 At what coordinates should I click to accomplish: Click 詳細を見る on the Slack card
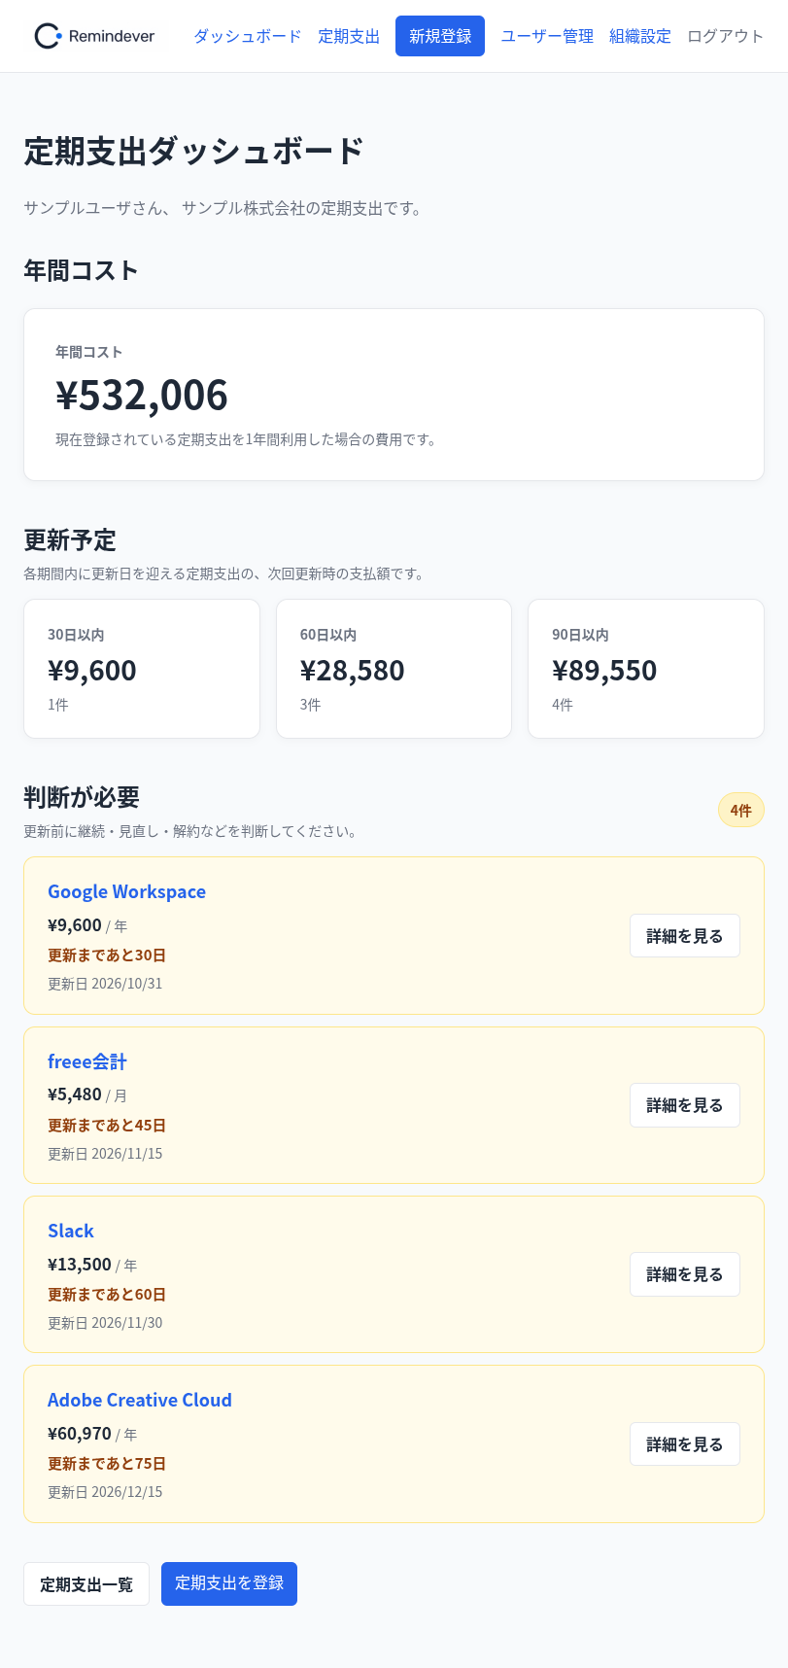tap(685, 1274)
